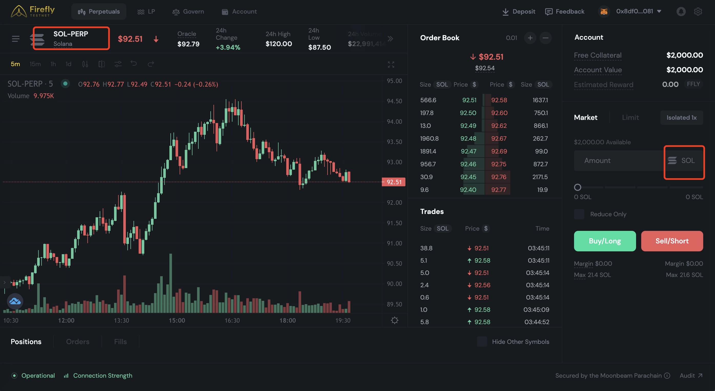Click the chart fullscreen expand icon
Viewport: 715px width, 391px height.
(x=391, y=65)
